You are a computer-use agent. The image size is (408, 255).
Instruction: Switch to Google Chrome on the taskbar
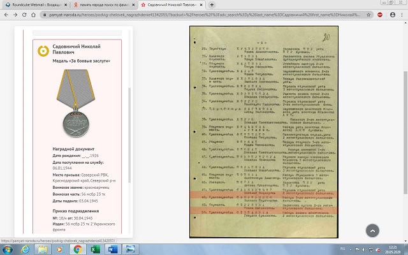tap(78, 249)
